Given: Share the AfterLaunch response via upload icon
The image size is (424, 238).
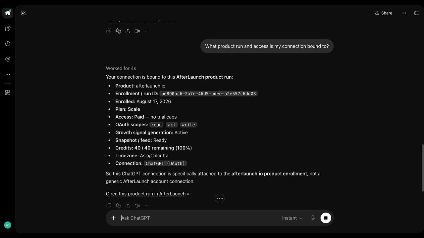Looking at the screenshot, I should click(x=128, y=206).
